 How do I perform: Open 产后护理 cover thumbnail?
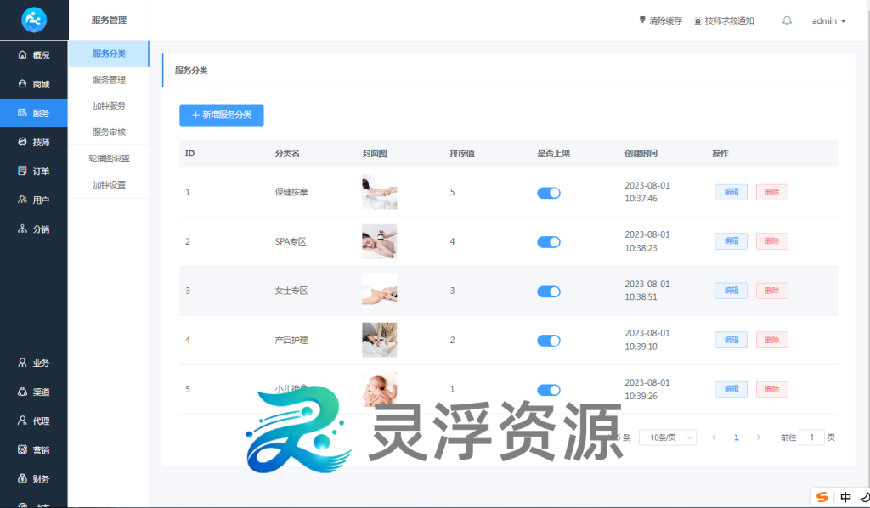380,340
